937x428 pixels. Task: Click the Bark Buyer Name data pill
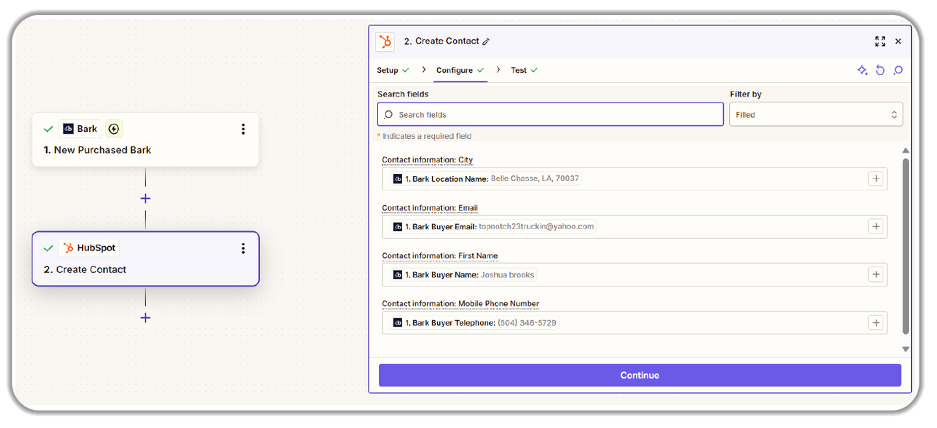pyautogui.click(x=464, y=275)
